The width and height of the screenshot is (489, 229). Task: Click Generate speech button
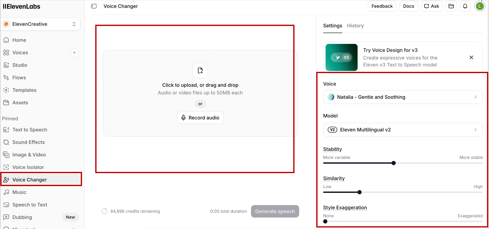(x=275, y=211)
